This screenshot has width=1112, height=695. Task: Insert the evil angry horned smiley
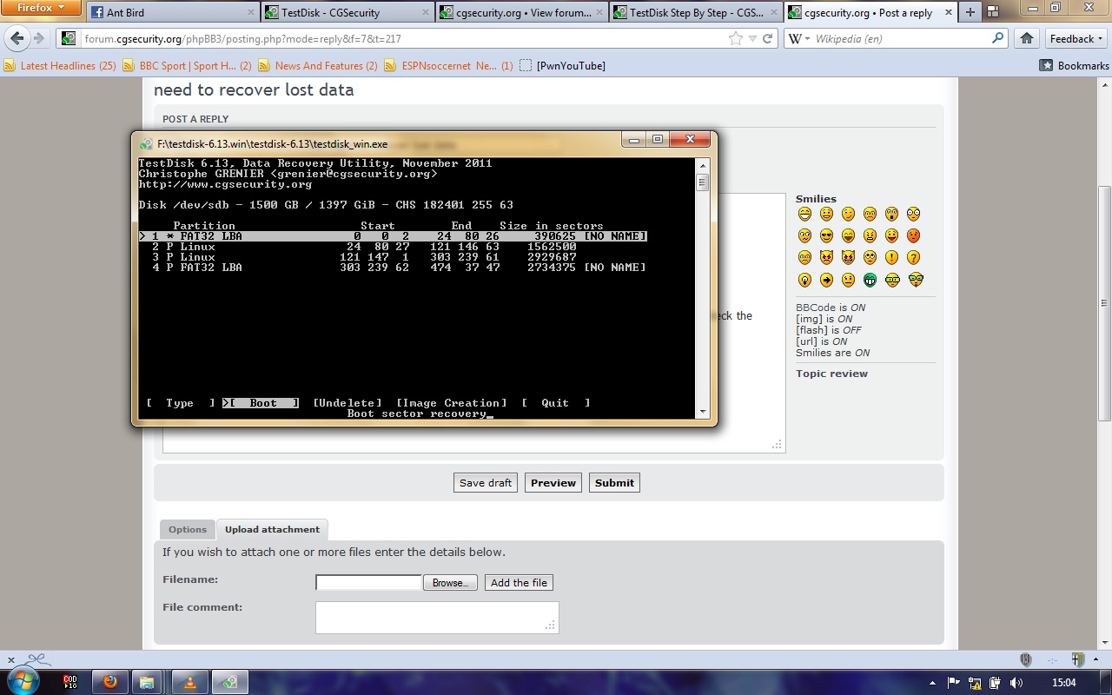click(826, 257)
